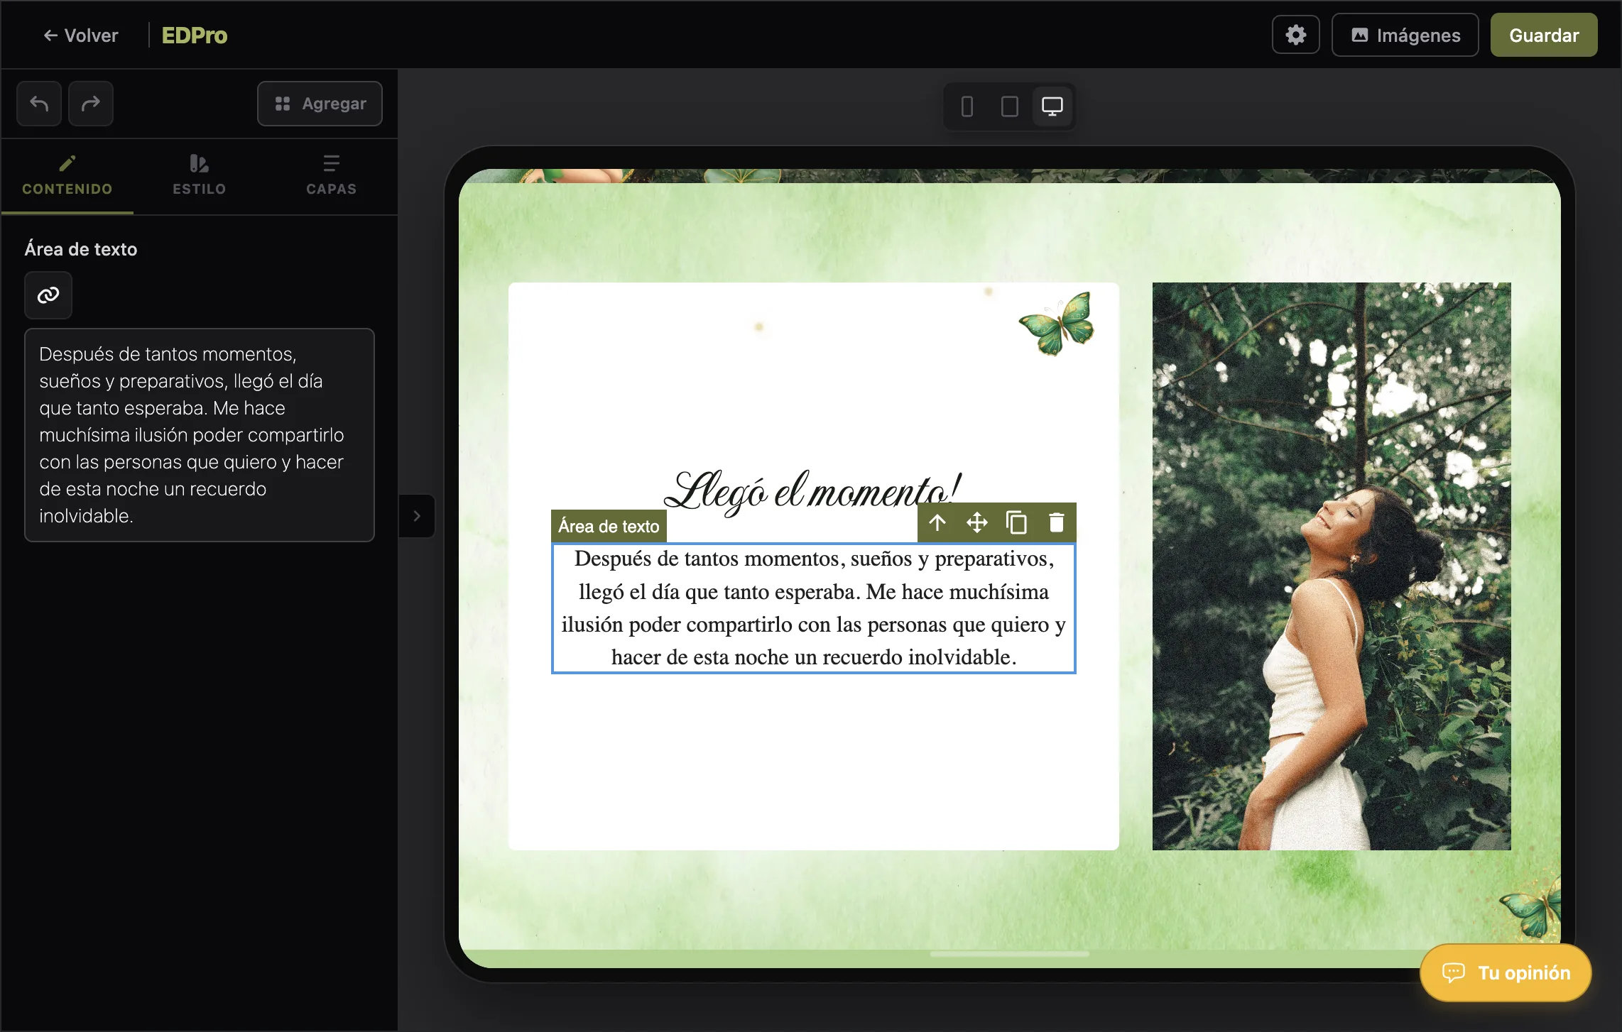Go back with the Volver link

[x=80, y=35]
